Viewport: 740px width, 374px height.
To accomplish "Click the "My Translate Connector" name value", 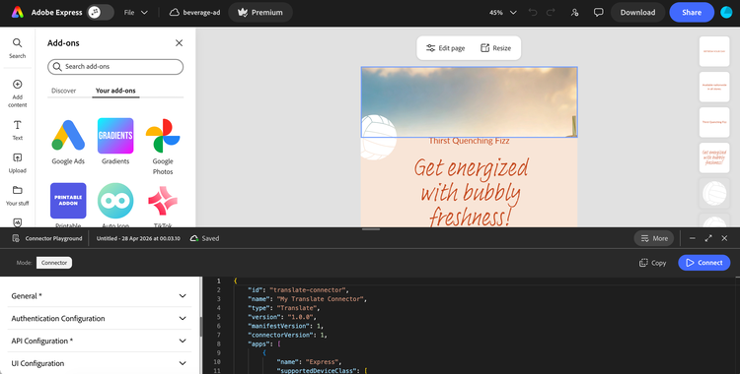I will coord(322,299).
